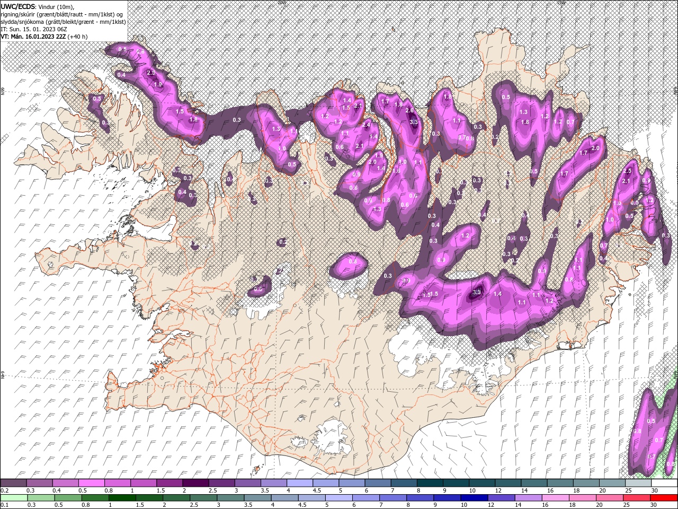Select the dark muted purple 0.2 snow swatch
678x509 pixels.
13,483
